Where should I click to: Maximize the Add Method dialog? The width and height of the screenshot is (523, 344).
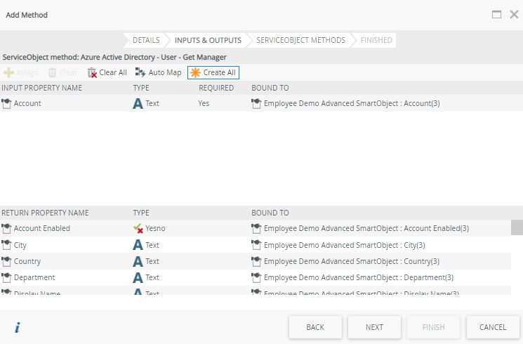pyautogui.click(x=496, y=15)
